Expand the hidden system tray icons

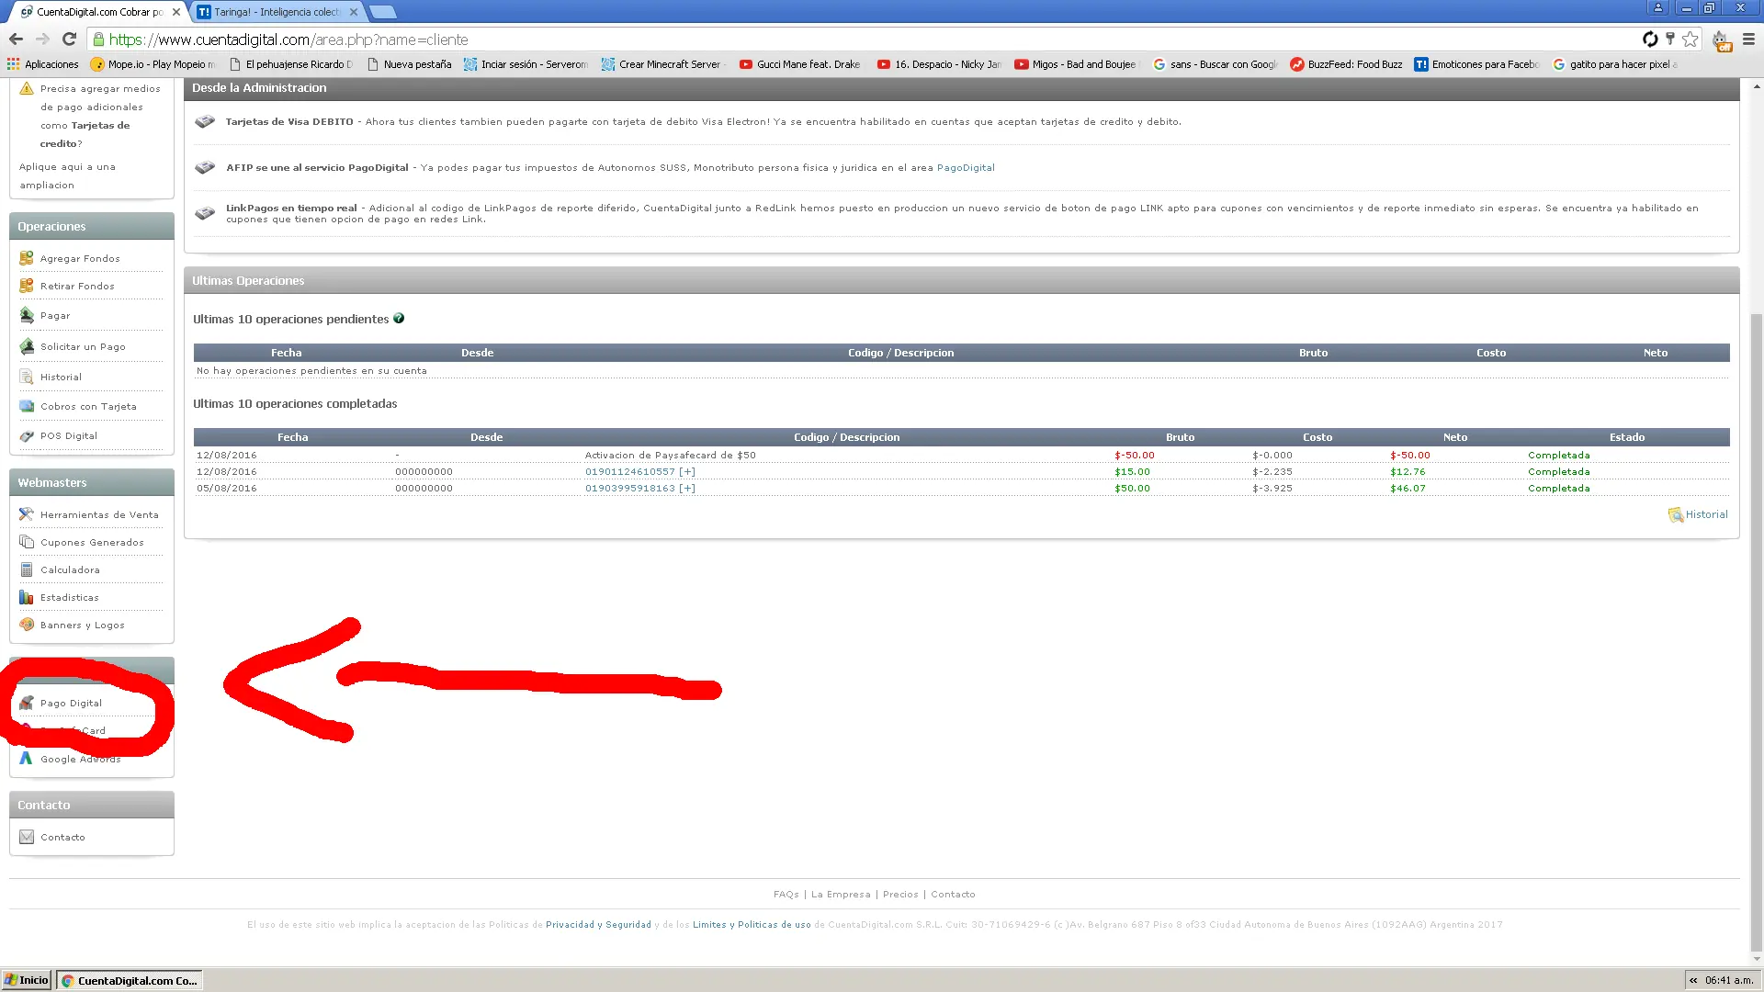tap(1693, 981)
